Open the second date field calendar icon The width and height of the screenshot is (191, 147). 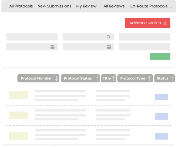[109, 47]
